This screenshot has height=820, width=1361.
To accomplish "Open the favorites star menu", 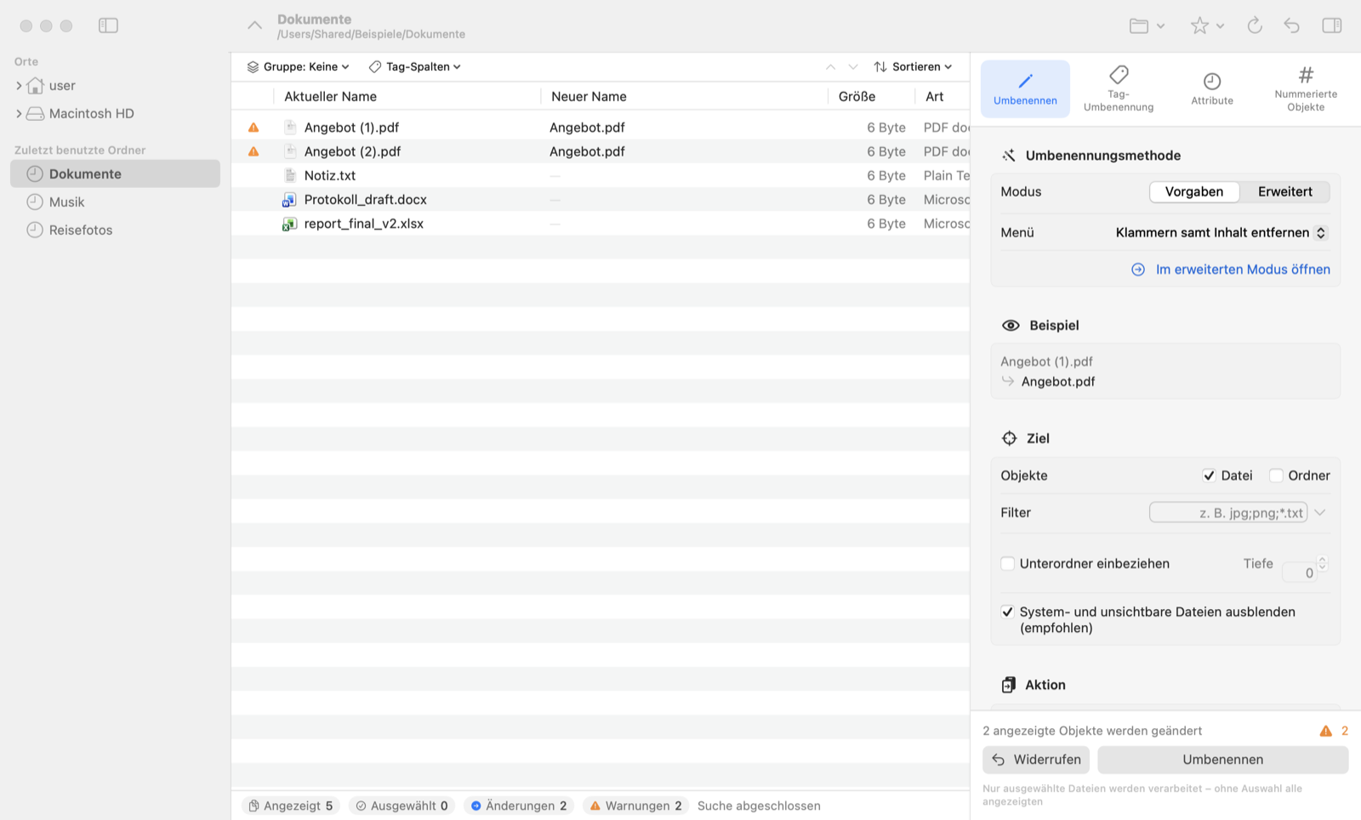I will [x=1206, y=26].
